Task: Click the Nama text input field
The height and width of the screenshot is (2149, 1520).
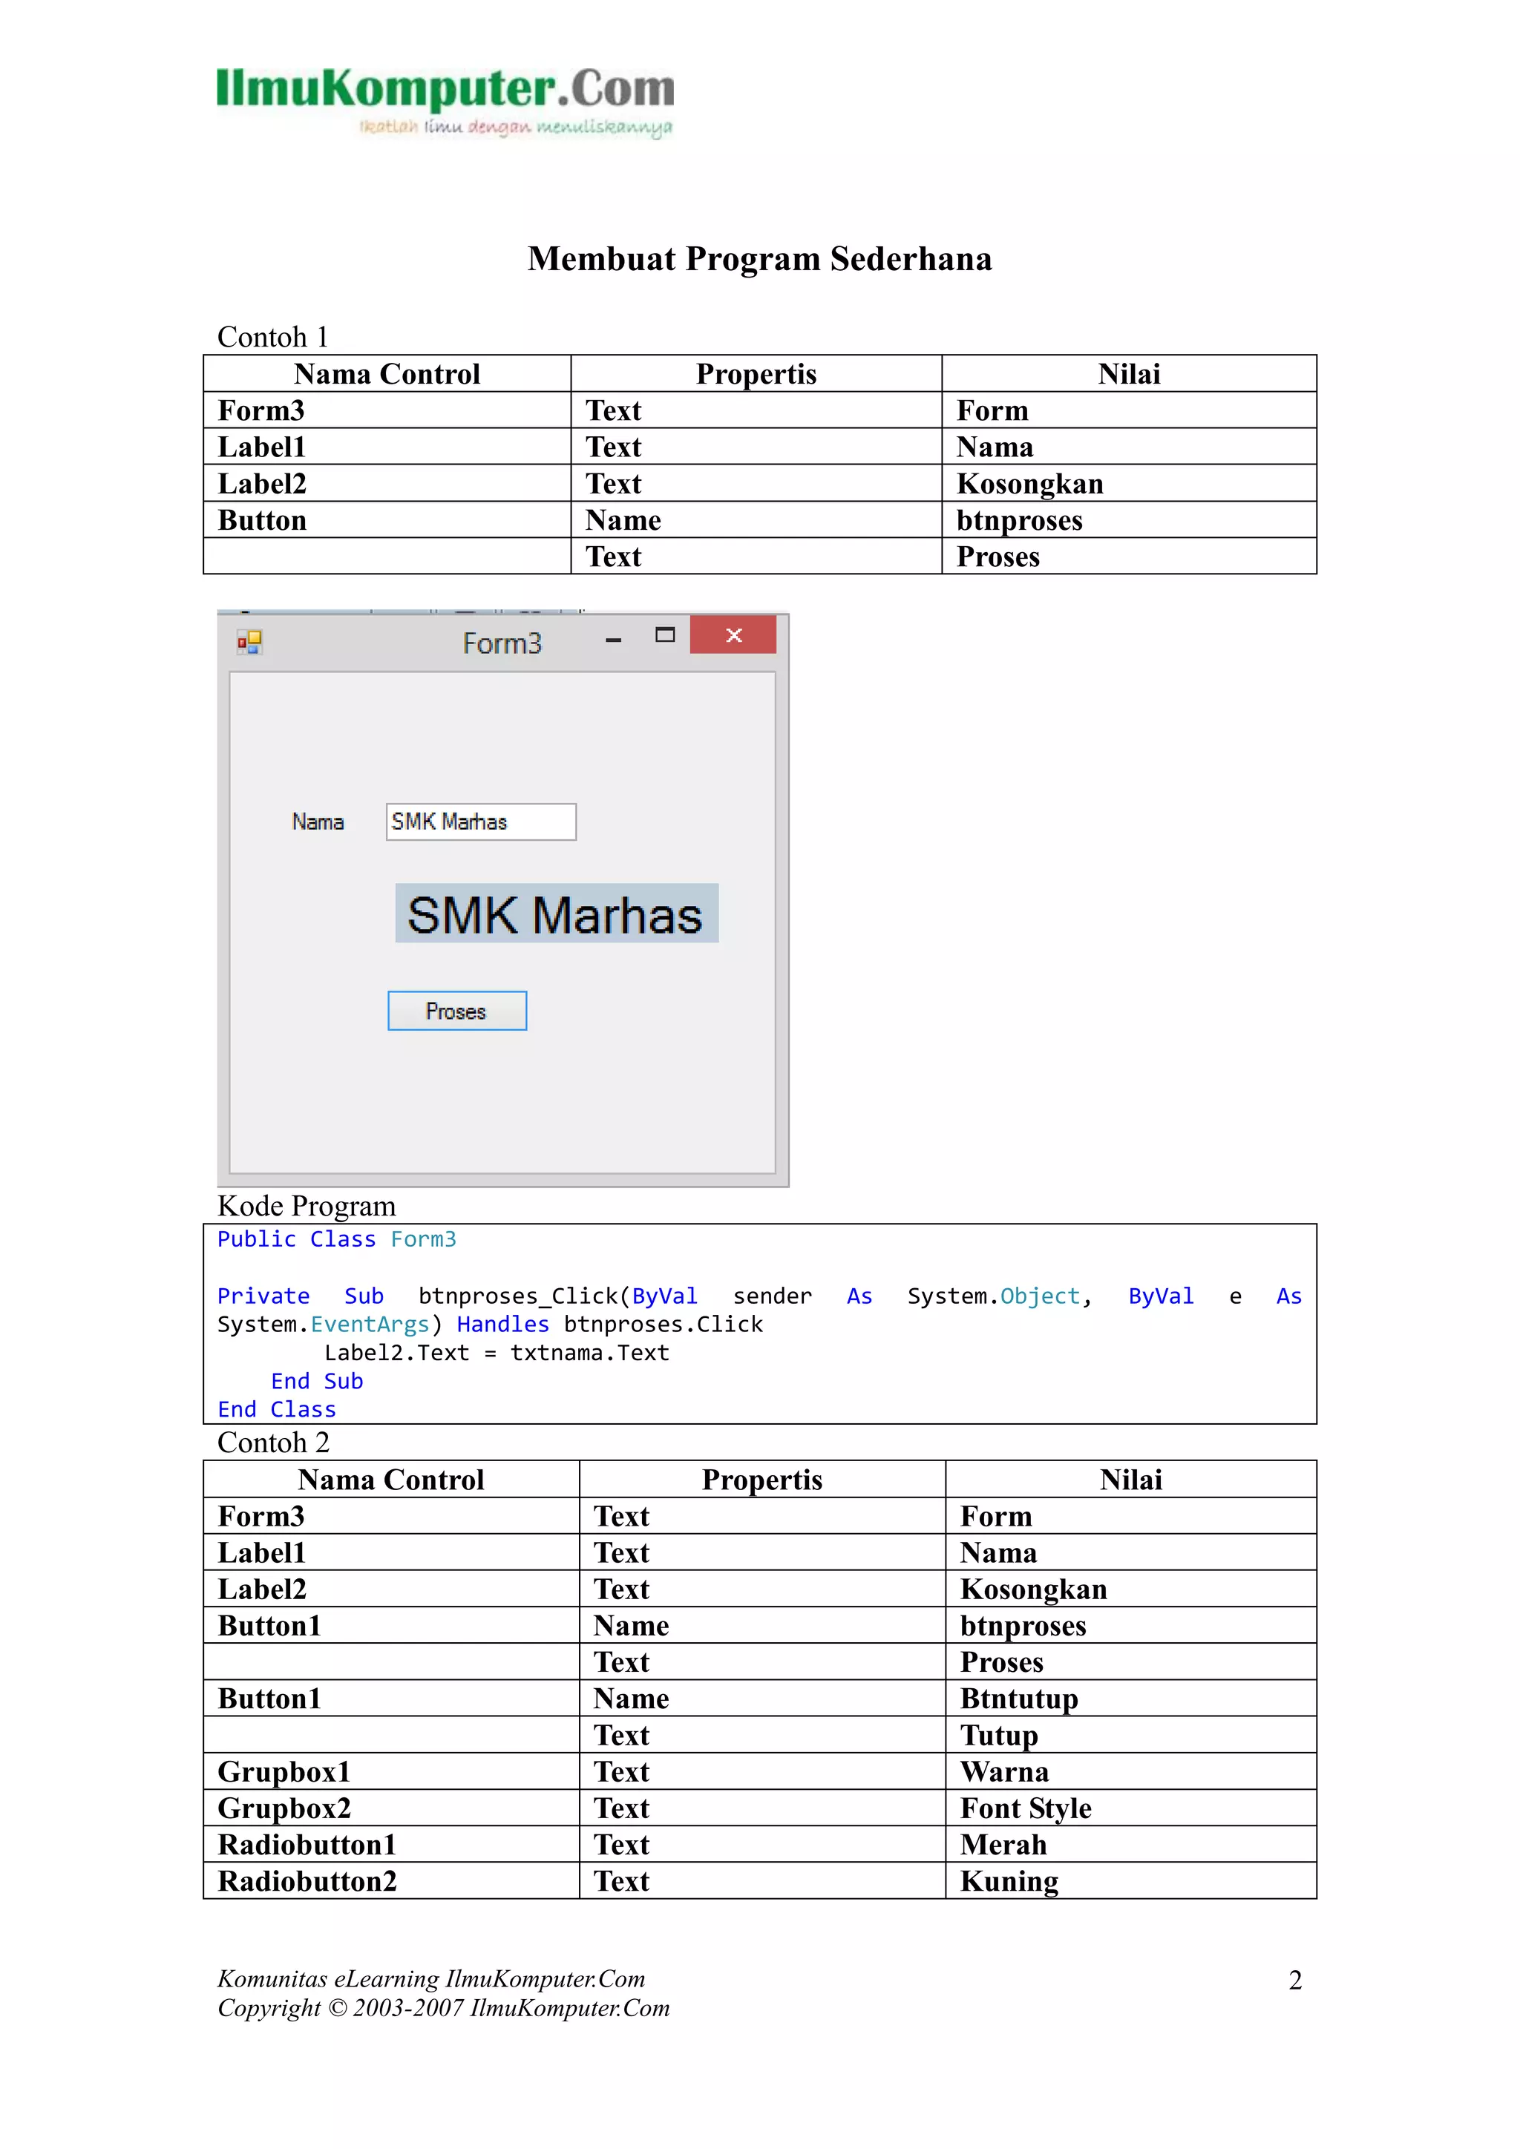Action: point(480,821)
